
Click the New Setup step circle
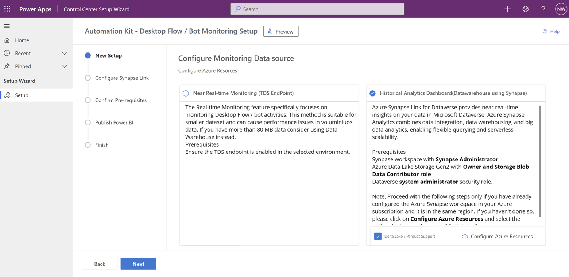[88, 55]
